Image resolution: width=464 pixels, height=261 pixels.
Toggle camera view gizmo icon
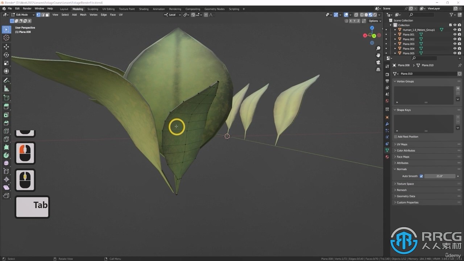(378, 62)
